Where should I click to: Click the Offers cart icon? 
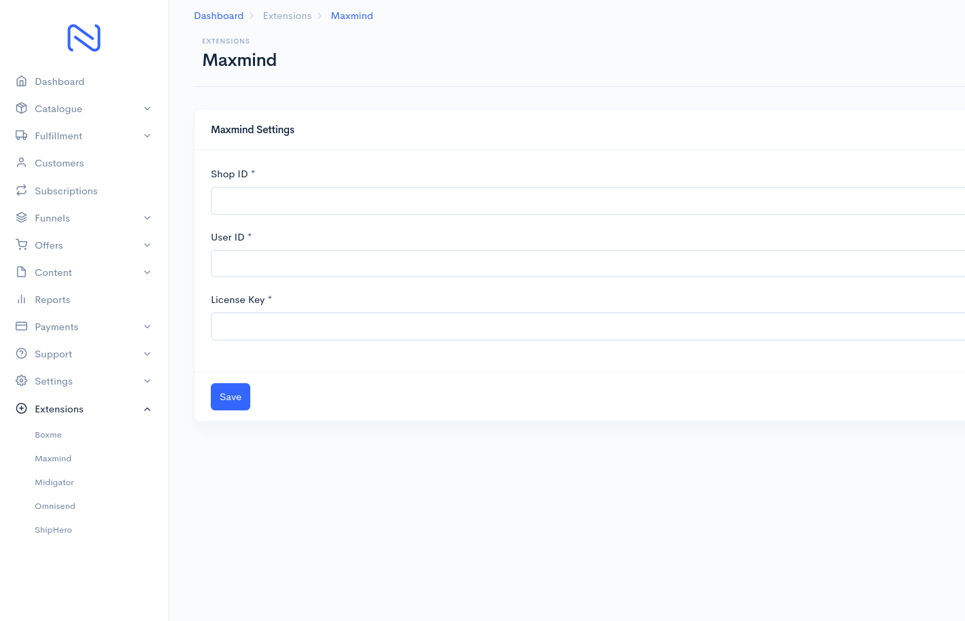click(21, 245)
